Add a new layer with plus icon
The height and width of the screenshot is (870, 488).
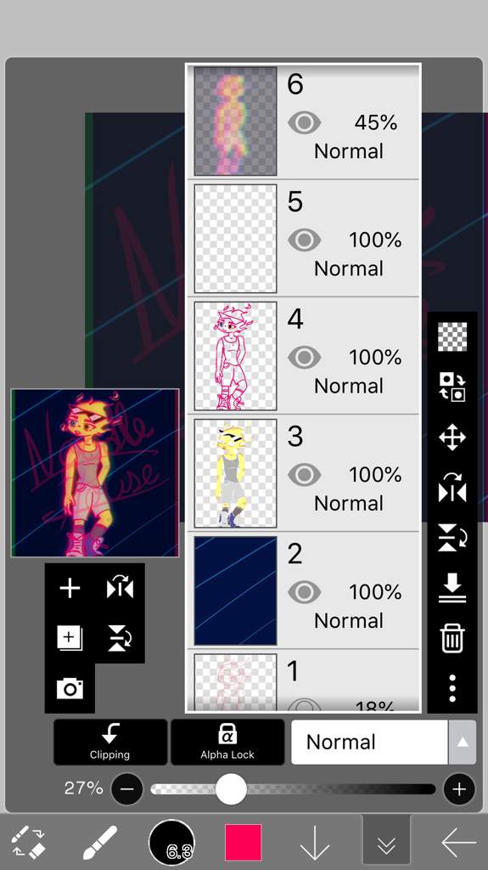point(70,588)
